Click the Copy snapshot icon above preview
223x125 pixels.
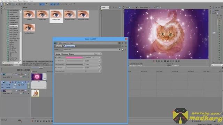[x=157, y=7]
